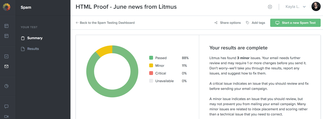Open the second layout icon in the left rail
Screen dimensions: 323x119
pyautogui.click(x=6, y=36)
